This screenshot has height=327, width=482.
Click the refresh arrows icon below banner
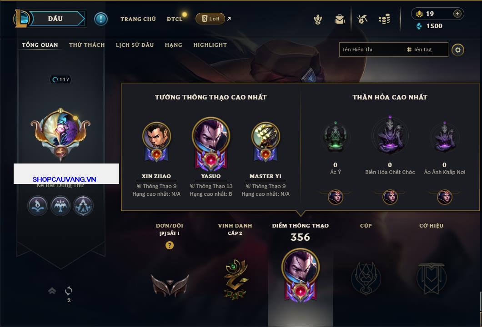(69, 291)
